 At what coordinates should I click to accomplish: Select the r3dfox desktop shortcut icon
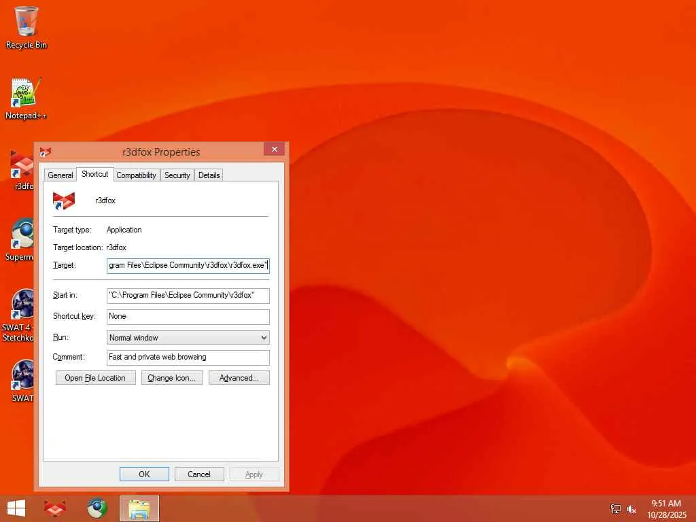pos(21,171)
